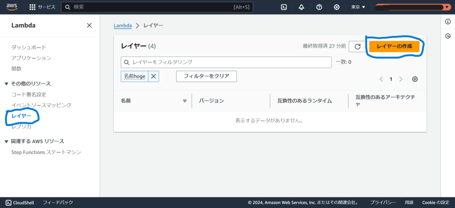Open table preferences gear icon

415,79
